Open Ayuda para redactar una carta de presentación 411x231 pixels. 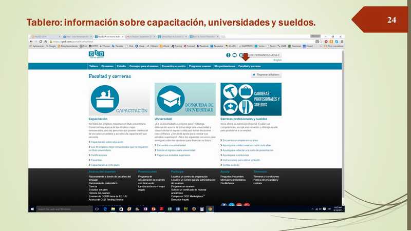[x=248, y=150]
